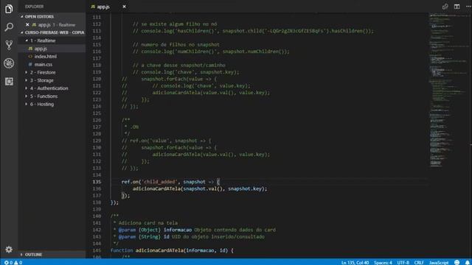472x265 pixels.
Task: Click the Ln 135, Col 40 status item
Action: (x=355, y=262)
